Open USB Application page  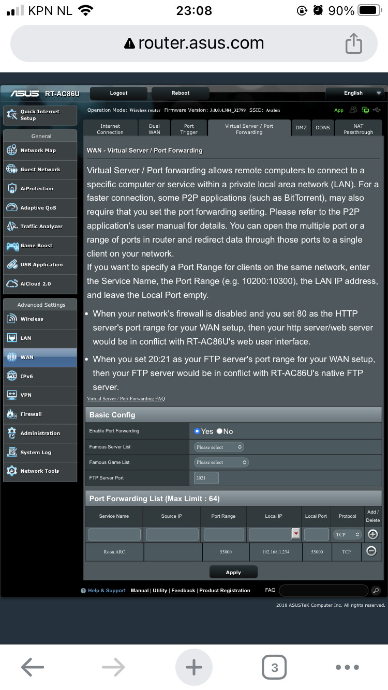pos(40,265)
